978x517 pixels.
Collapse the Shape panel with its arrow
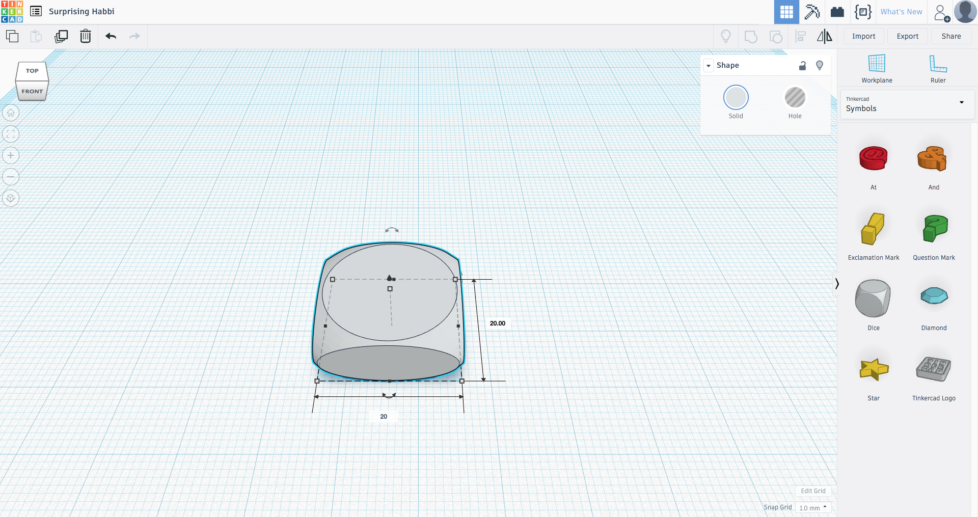point(709,66)
